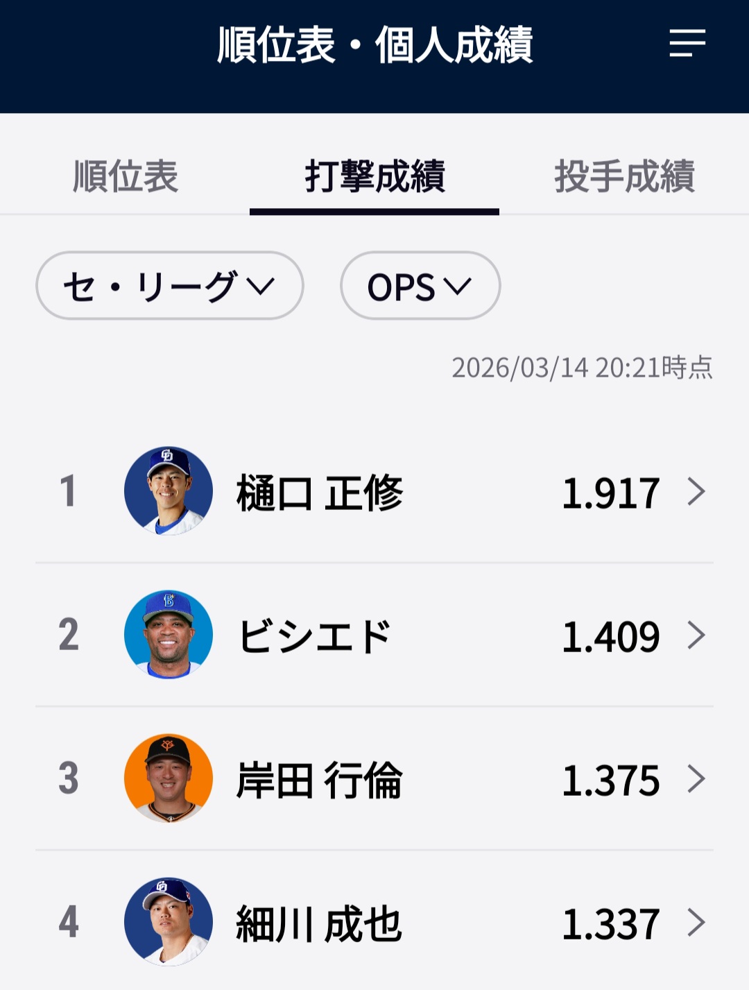Open 細川 成也 player name link
749x990 pixels.
(x=320, y=923)
